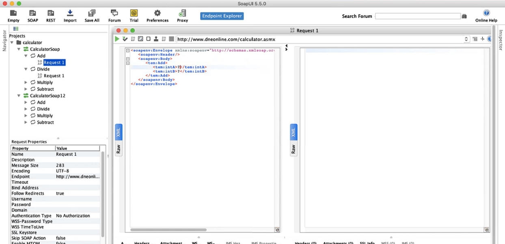Open SoapUI Preferences

pos(157,15)
